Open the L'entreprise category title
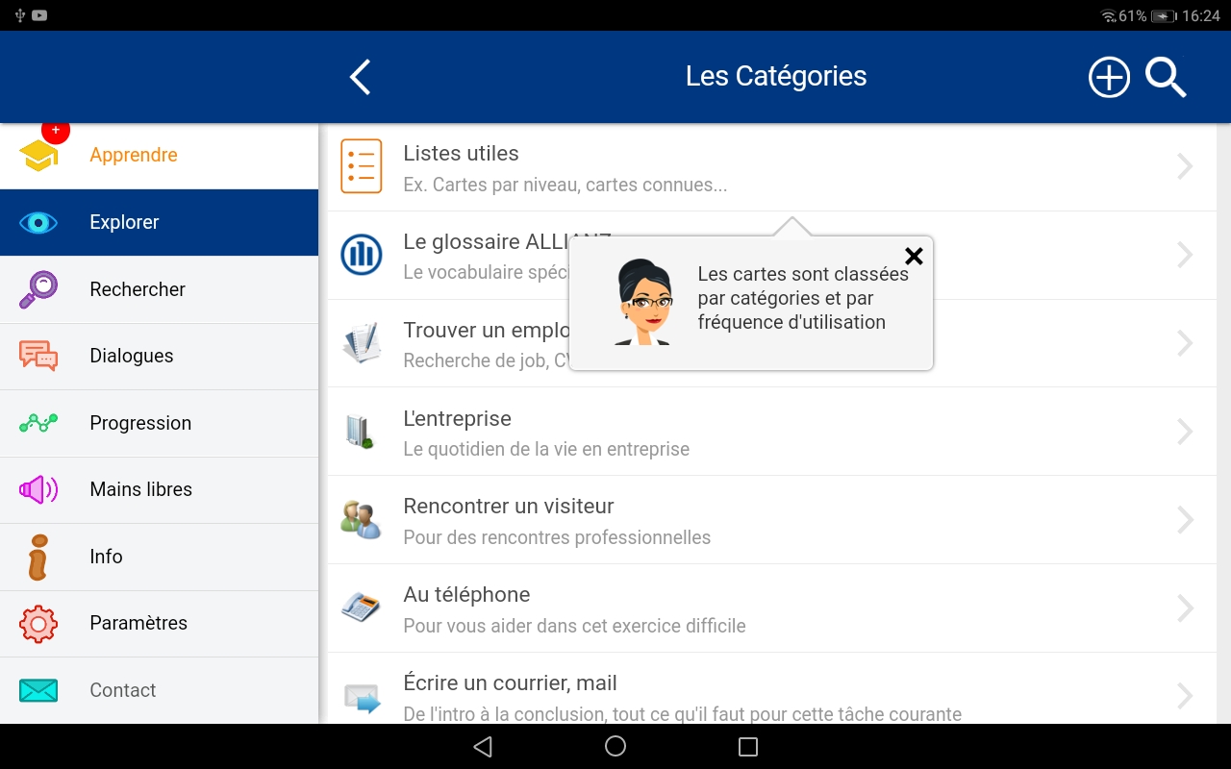The image size is (1231, 769). click(457, 419)
